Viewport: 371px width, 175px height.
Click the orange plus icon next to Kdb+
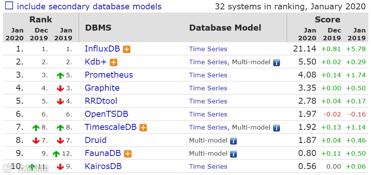(114, 62)
